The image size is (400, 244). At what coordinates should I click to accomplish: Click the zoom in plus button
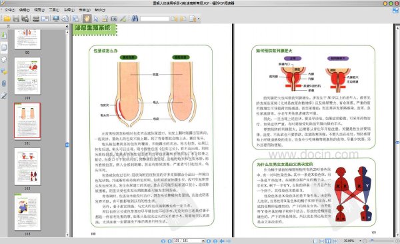coord(397,241)
